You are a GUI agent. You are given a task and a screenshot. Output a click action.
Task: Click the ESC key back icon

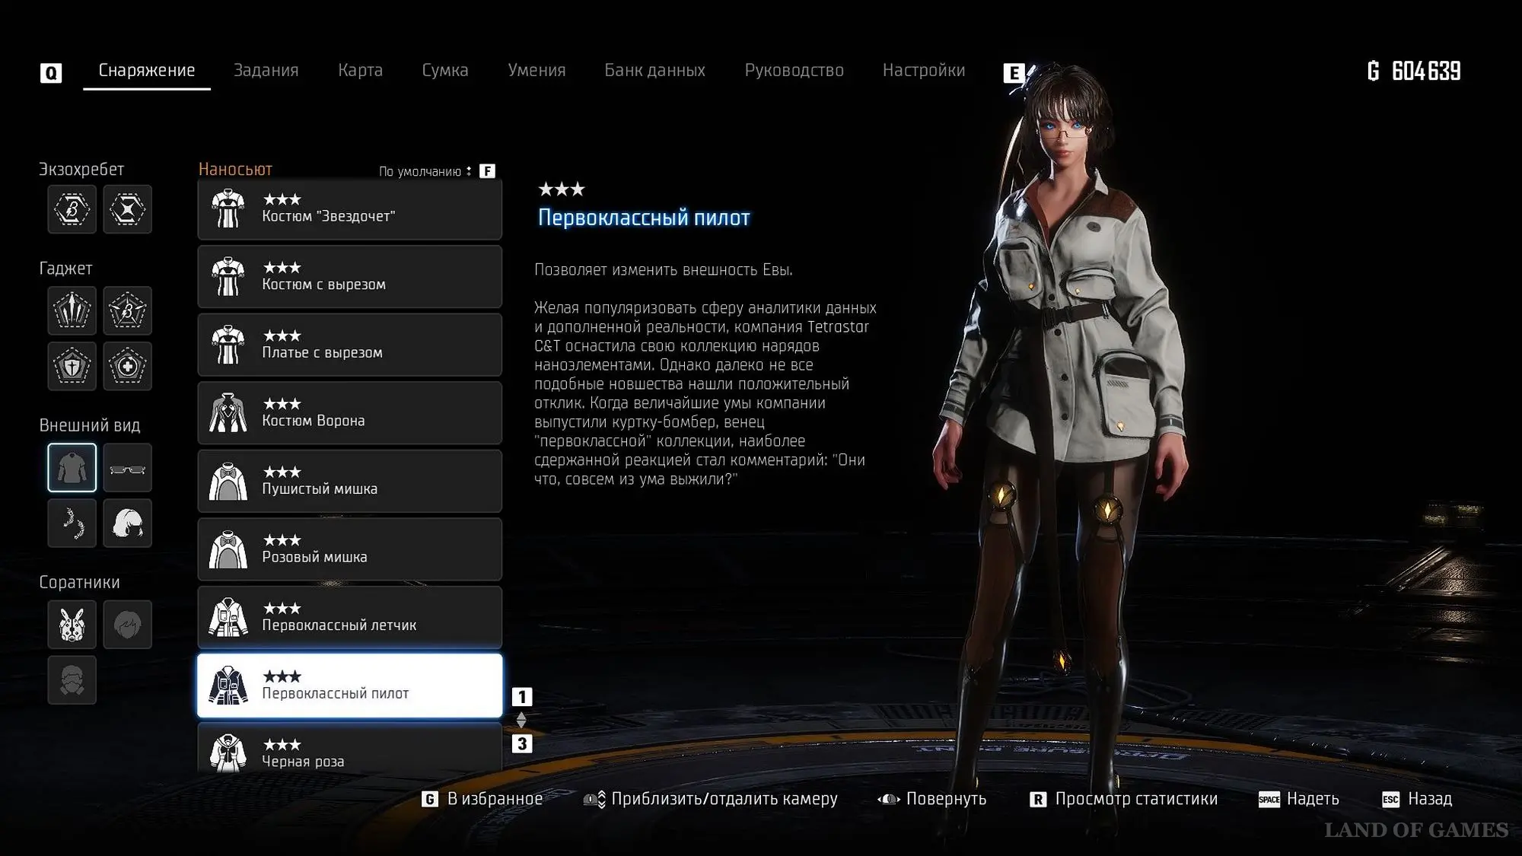pos(1390,799)
